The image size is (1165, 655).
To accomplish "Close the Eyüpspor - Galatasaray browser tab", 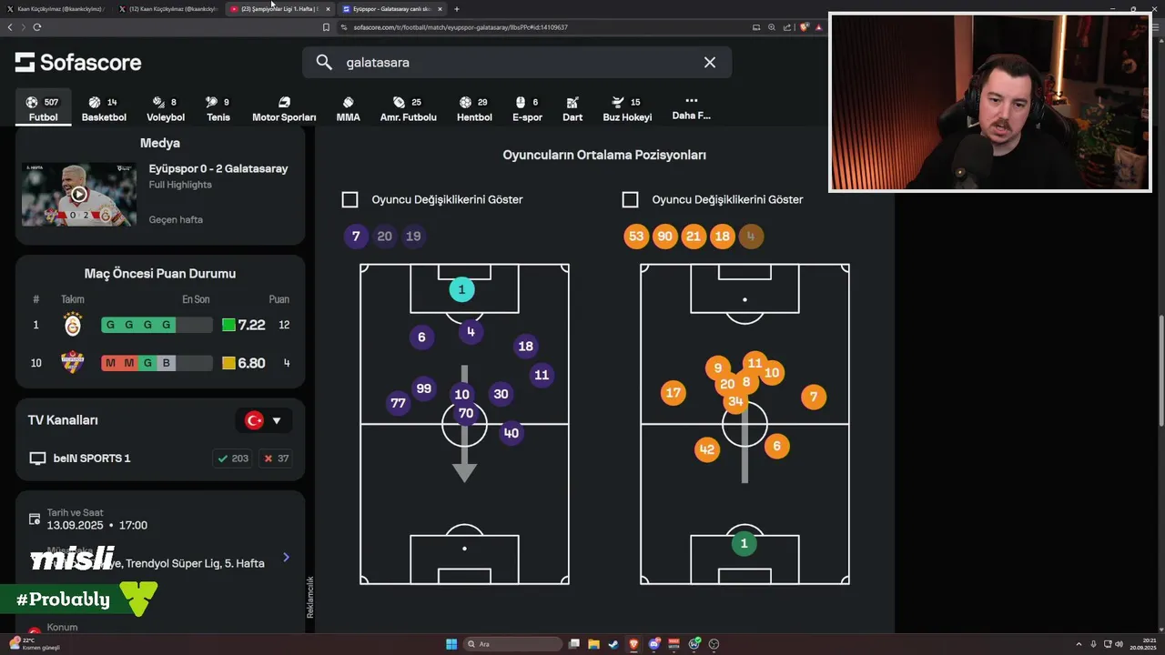I will point(440,9).
